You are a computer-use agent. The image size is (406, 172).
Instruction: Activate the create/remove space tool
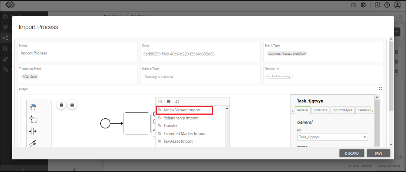tap(33, 131)
